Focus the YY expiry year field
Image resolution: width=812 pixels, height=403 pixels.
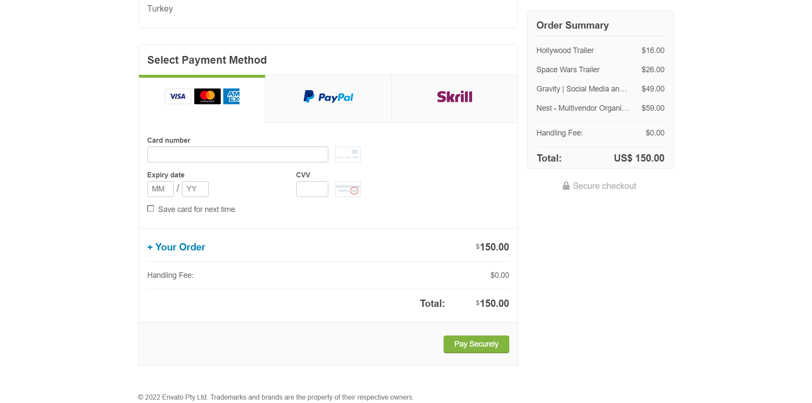(195, 189)
